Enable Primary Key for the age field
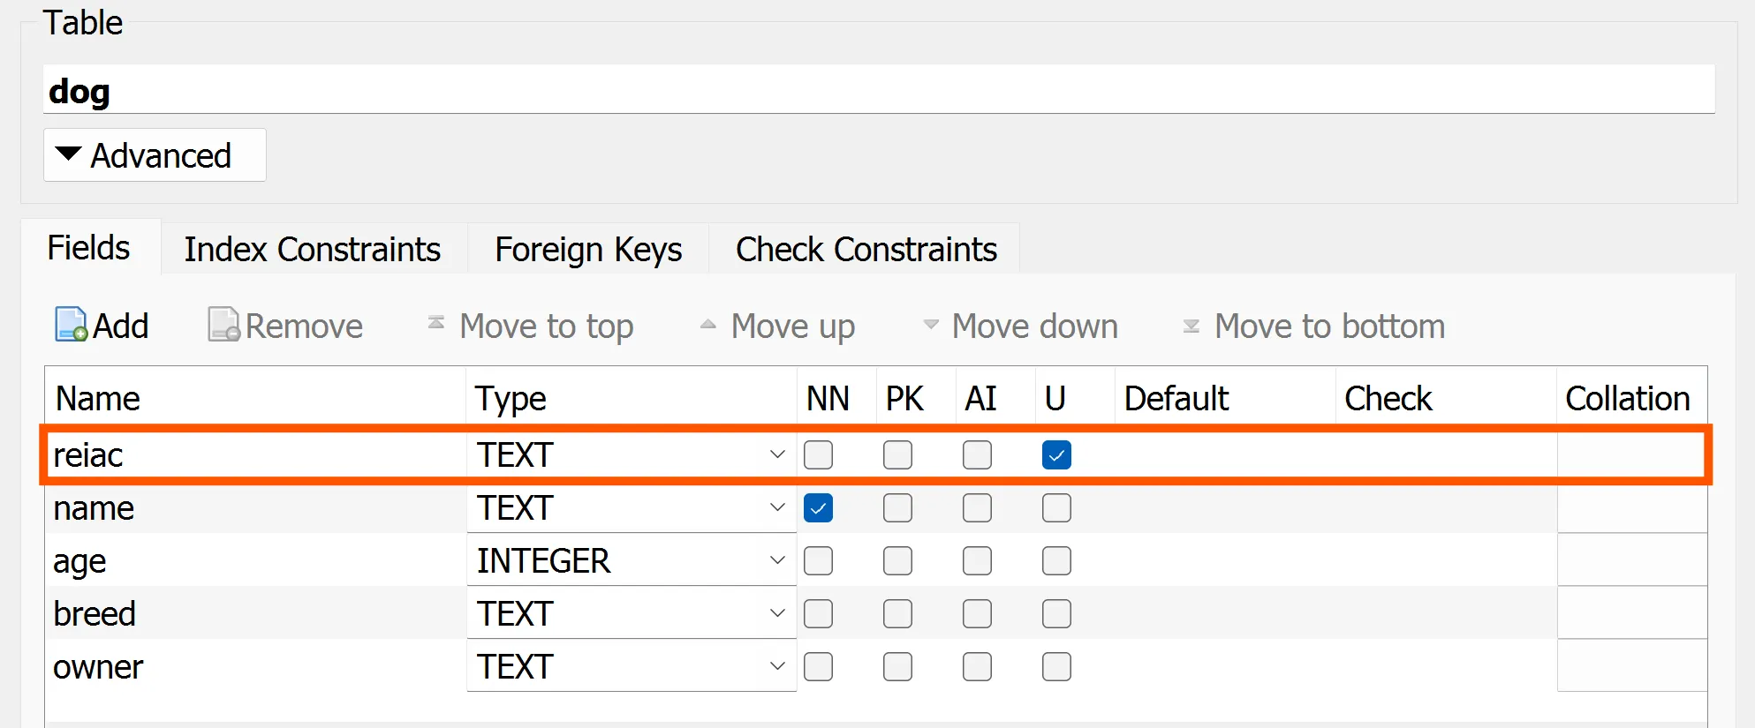This screenshot has width=1755, height=728. (897, 561)
